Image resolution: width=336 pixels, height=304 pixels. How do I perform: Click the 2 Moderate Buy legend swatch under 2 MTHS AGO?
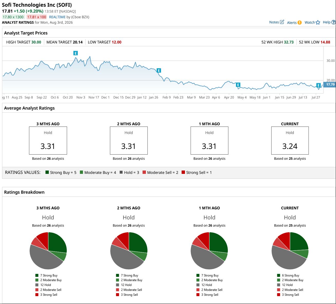pyautogui.click(x=117, y=280)
